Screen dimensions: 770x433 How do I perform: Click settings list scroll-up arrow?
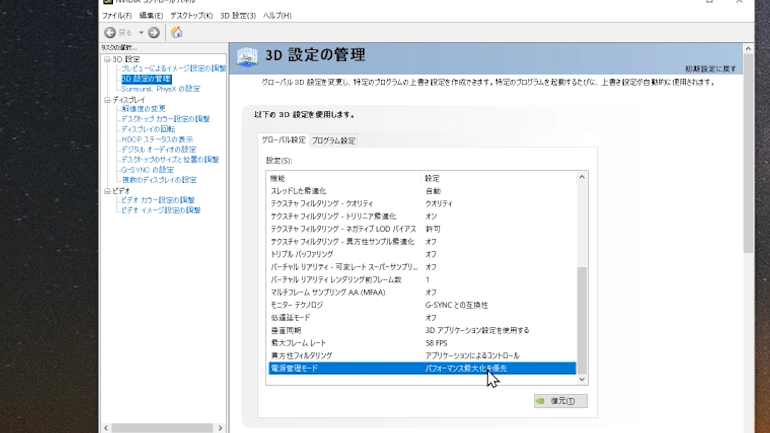(582, 177)
